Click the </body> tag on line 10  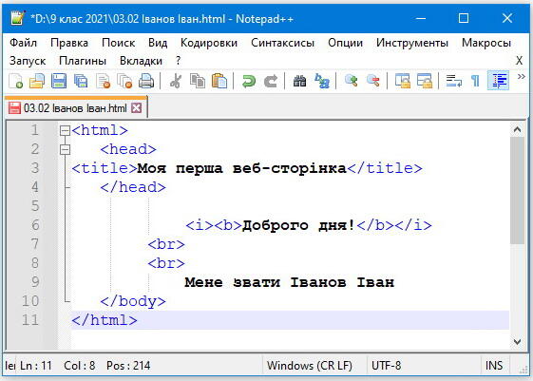[133, 301]
